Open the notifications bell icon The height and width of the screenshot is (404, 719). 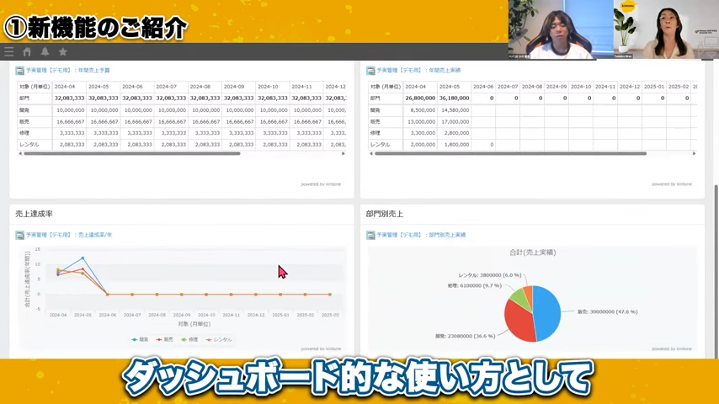[45, 52]
